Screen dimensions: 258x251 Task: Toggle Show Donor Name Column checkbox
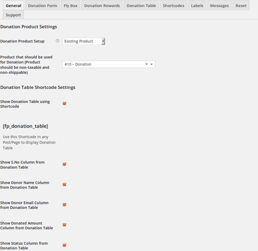click(x=64, y=185)
